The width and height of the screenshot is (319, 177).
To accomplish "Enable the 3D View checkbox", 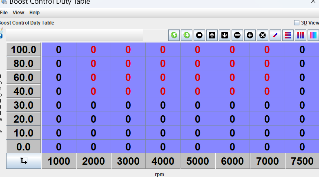I will [x=297, y=23].
